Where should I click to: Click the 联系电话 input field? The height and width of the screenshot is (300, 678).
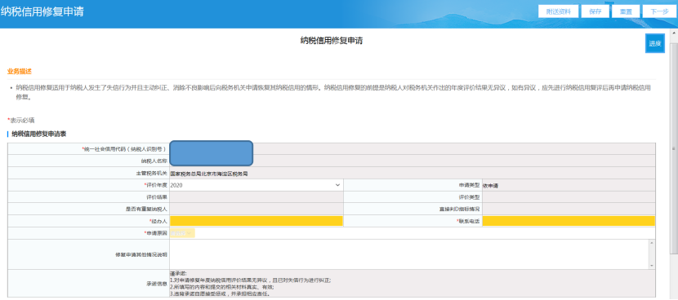pyautogui.click(x=569, y=221)
